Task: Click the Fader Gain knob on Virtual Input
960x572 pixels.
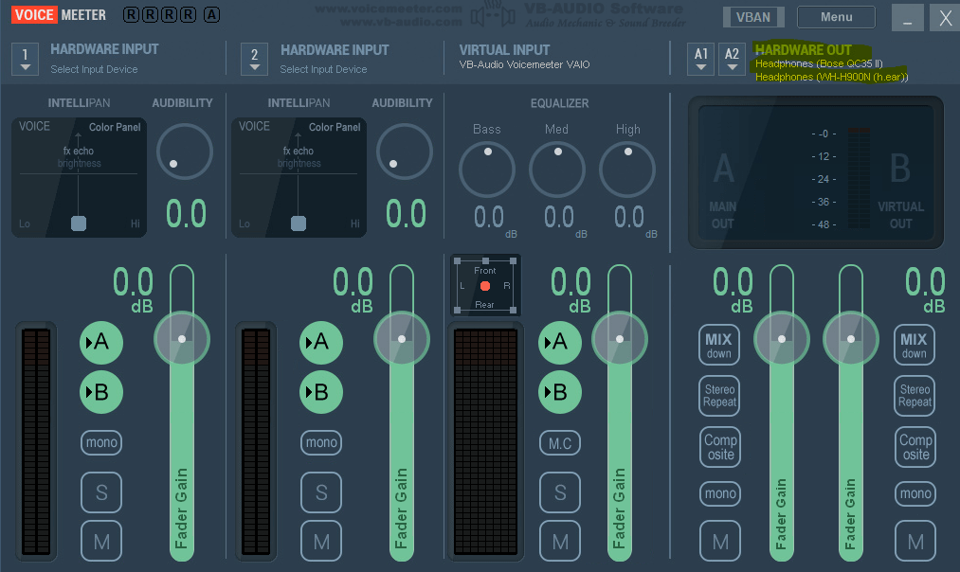Action: pyautogui.click(x=620, y=339)
